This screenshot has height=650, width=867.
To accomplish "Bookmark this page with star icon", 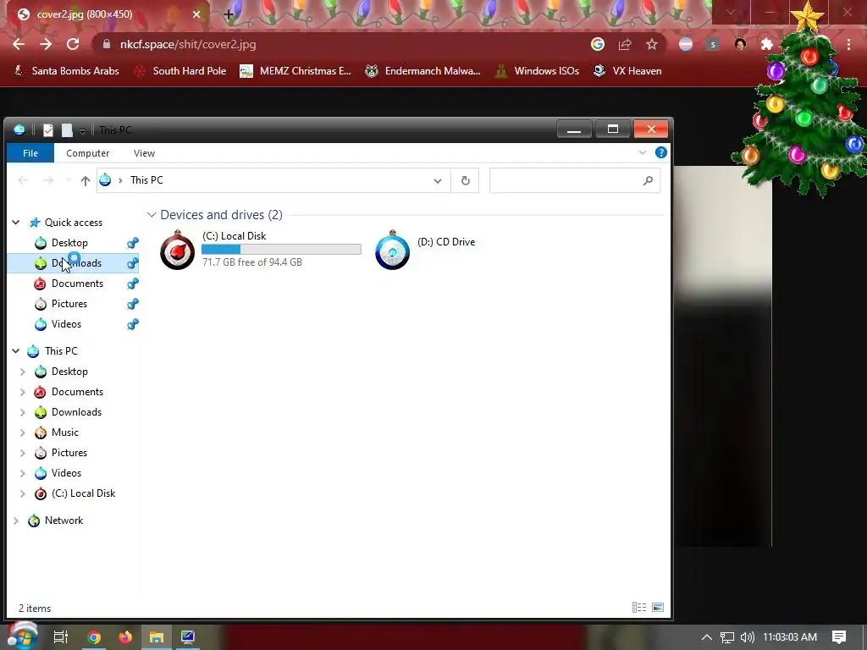I will click(652, 44).
